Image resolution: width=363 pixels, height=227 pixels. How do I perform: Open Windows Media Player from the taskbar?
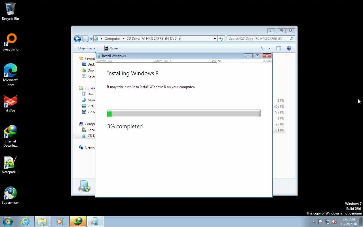[x=60, y=221]
